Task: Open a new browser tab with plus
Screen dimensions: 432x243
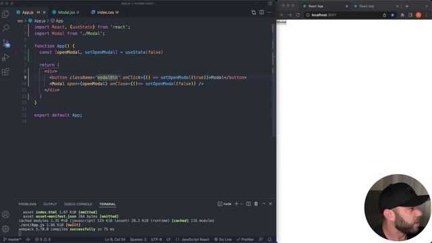Action: [407, 6]
